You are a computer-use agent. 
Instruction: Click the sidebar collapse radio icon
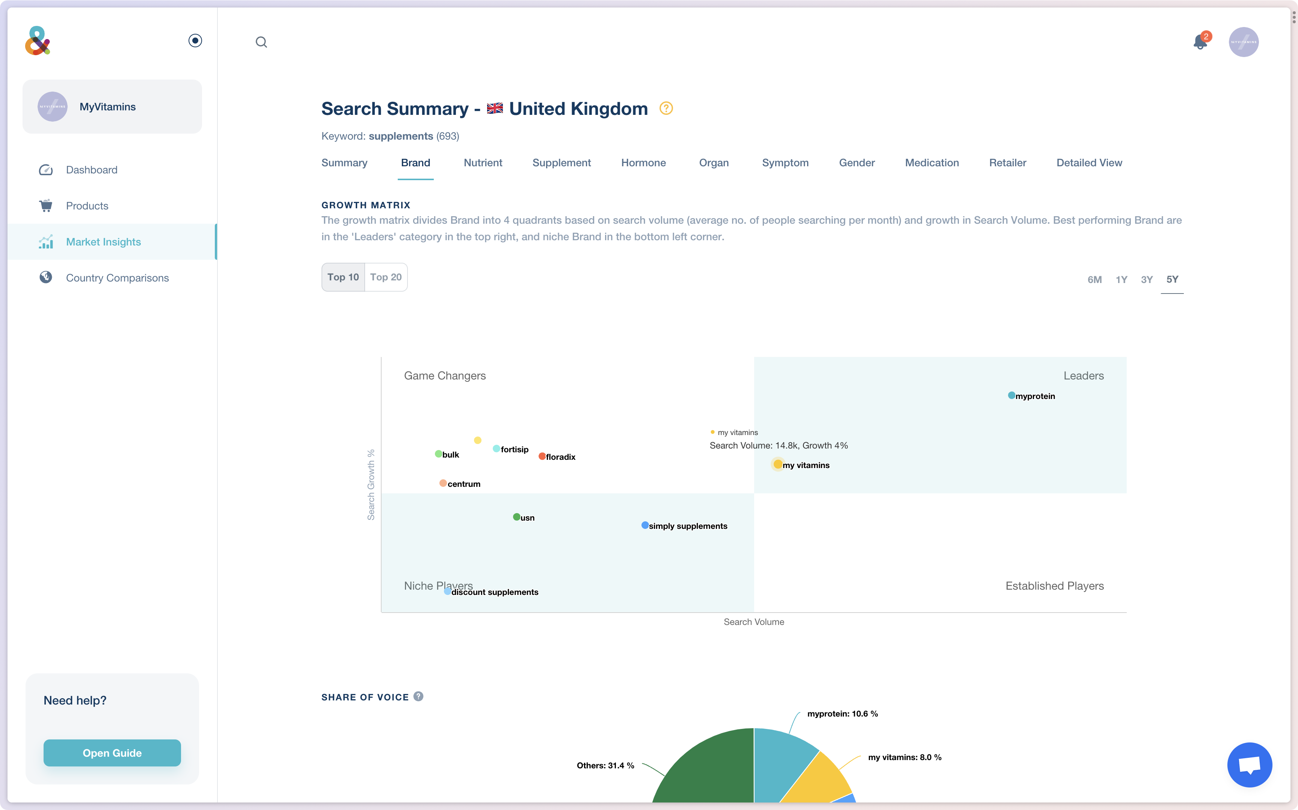click(195, 41)
